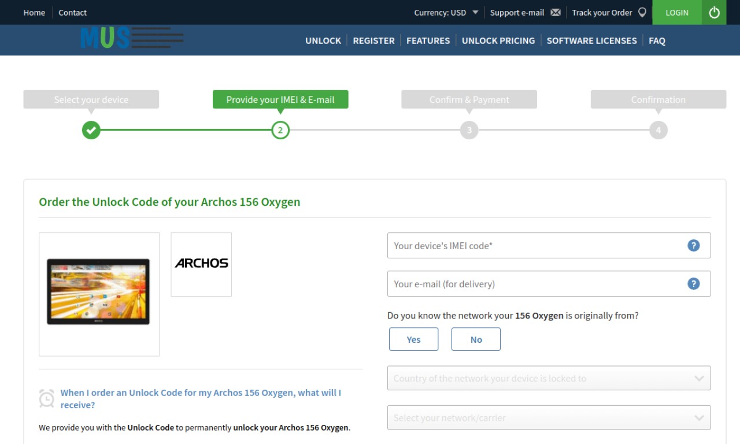740x444 pixels.
Task: Click the ARCHOS brand logo
Action: [201, 264]
